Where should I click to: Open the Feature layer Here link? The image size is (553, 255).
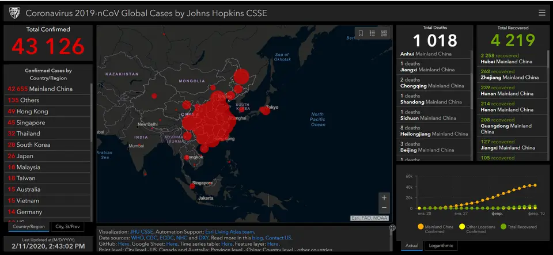click(x=273, y=243)
